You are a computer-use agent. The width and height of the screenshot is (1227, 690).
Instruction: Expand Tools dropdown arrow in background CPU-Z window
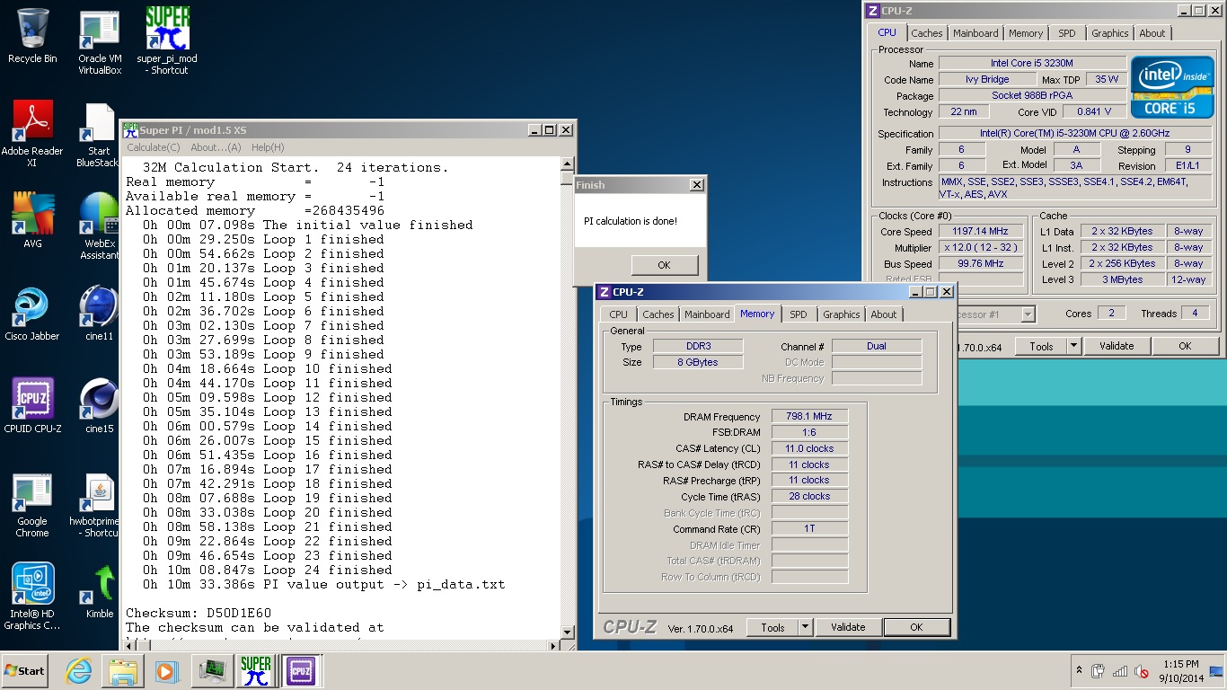[x=1074, y=346]
